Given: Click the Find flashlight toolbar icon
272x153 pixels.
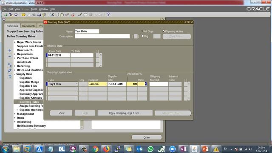Looking at the screenshot, I should coord(11,15).
